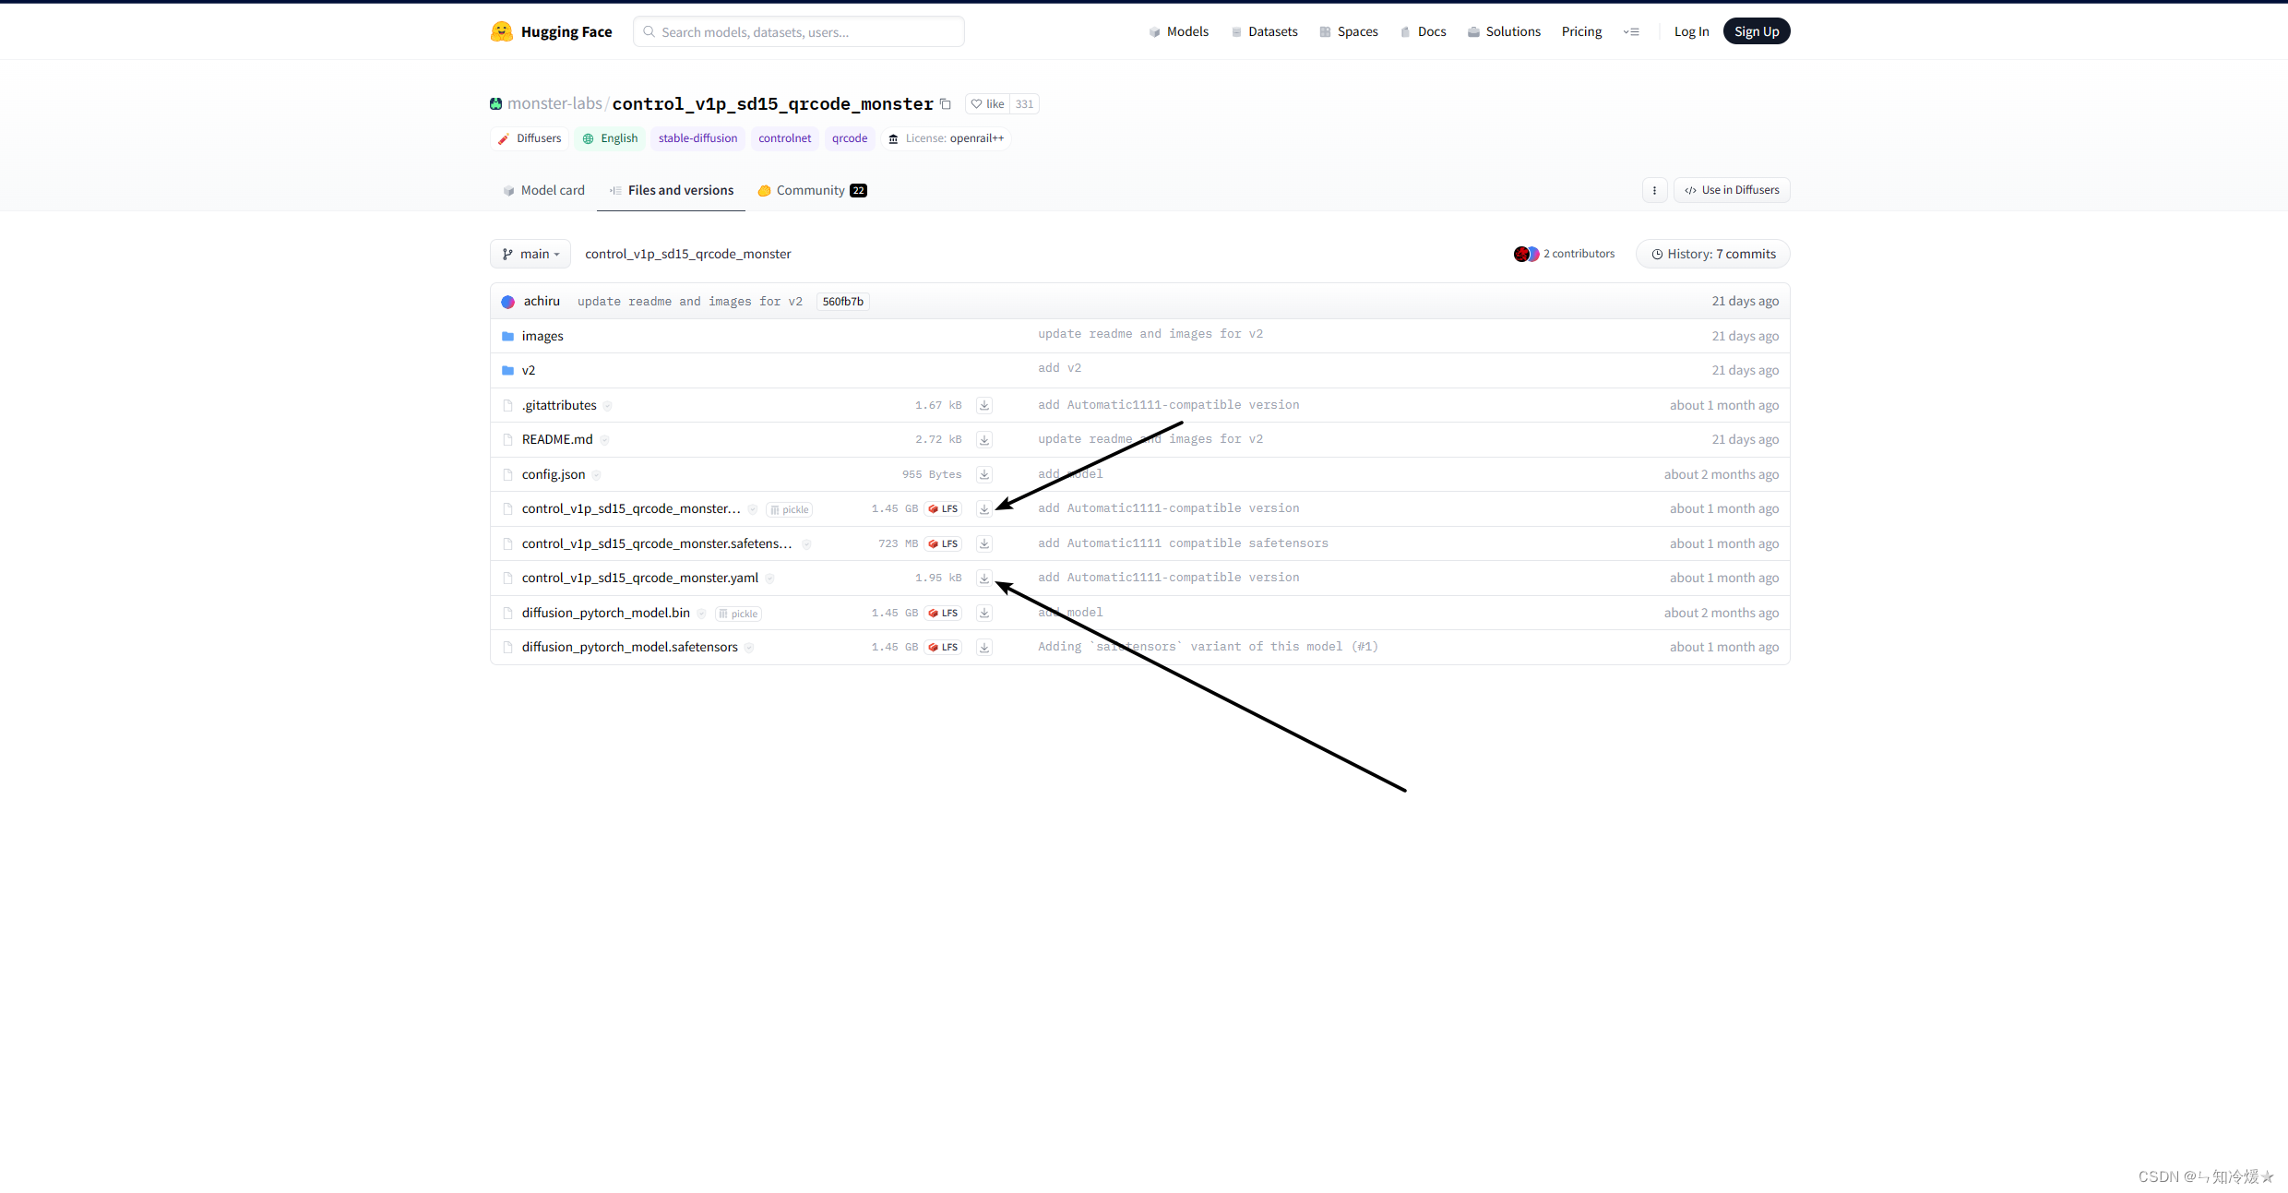Select the Files and versions tab
Screen dimensions: 2288x1193
click(672, 190)
